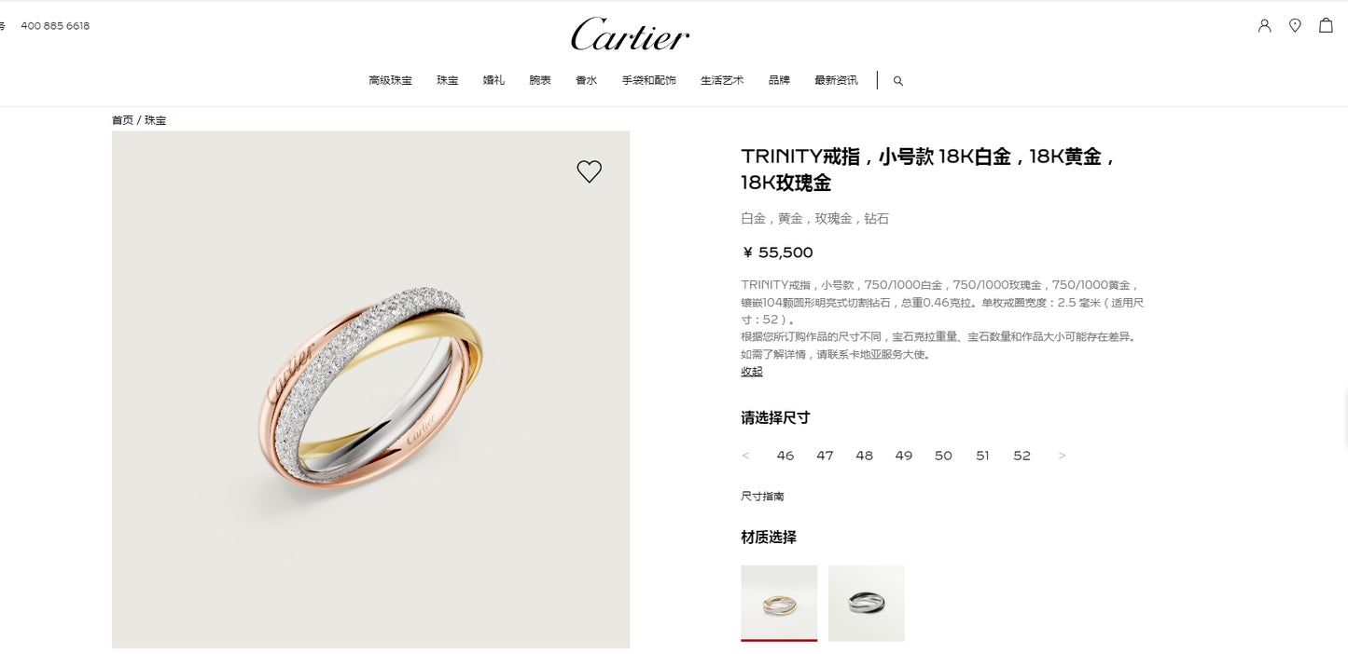Open the account profile icon
1348x654 pixels.
(1264, 26)
